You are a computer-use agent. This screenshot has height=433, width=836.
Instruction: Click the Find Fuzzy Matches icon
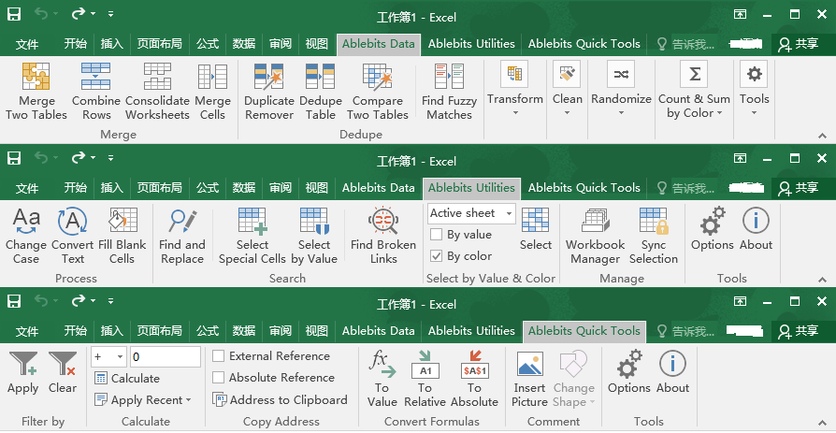449,78
